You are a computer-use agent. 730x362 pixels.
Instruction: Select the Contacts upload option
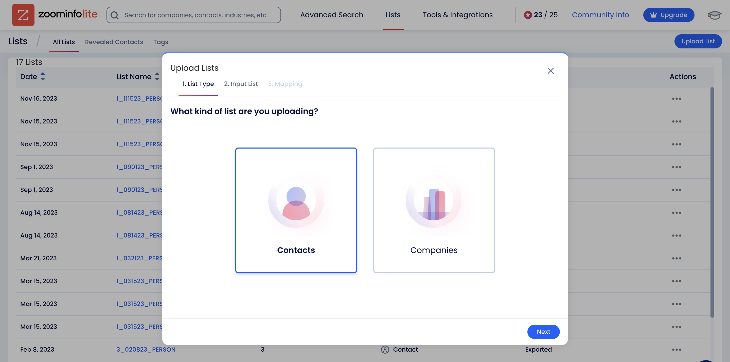point(296,210)
